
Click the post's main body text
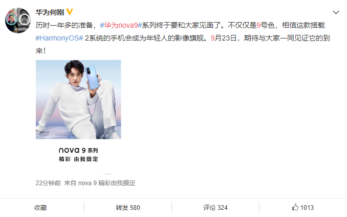(183, 38)
